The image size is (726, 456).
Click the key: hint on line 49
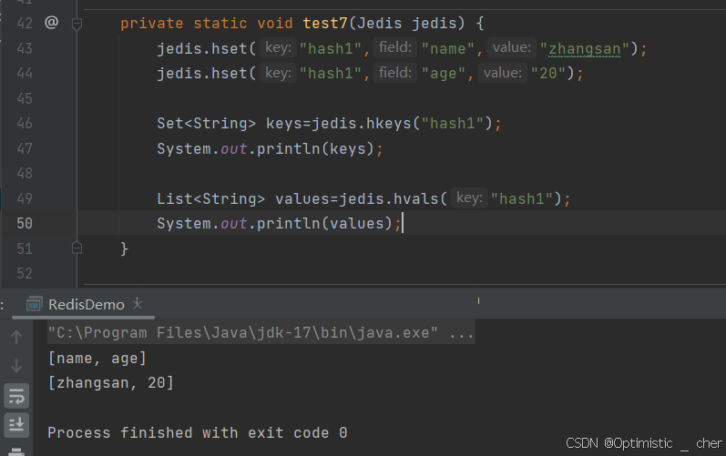(469, 198)
